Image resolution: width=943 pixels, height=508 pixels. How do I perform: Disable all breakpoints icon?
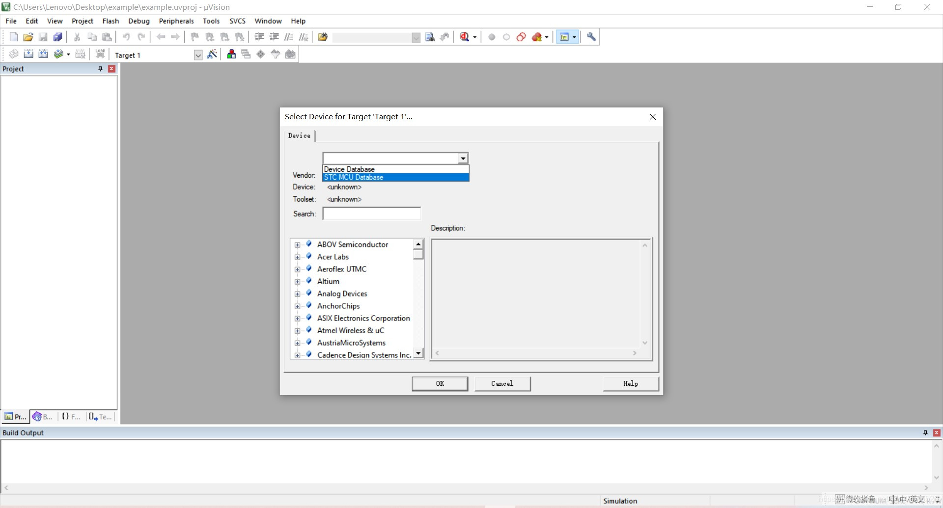click(x=521, y=37)
